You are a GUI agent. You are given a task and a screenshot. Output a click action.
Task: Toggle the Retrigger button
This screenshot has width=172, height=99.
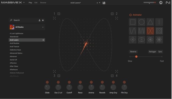coord(152,52)
